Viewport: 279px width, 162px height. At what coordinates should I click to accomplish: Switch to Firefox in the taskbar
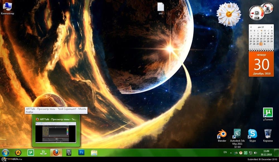pos(56,153)
